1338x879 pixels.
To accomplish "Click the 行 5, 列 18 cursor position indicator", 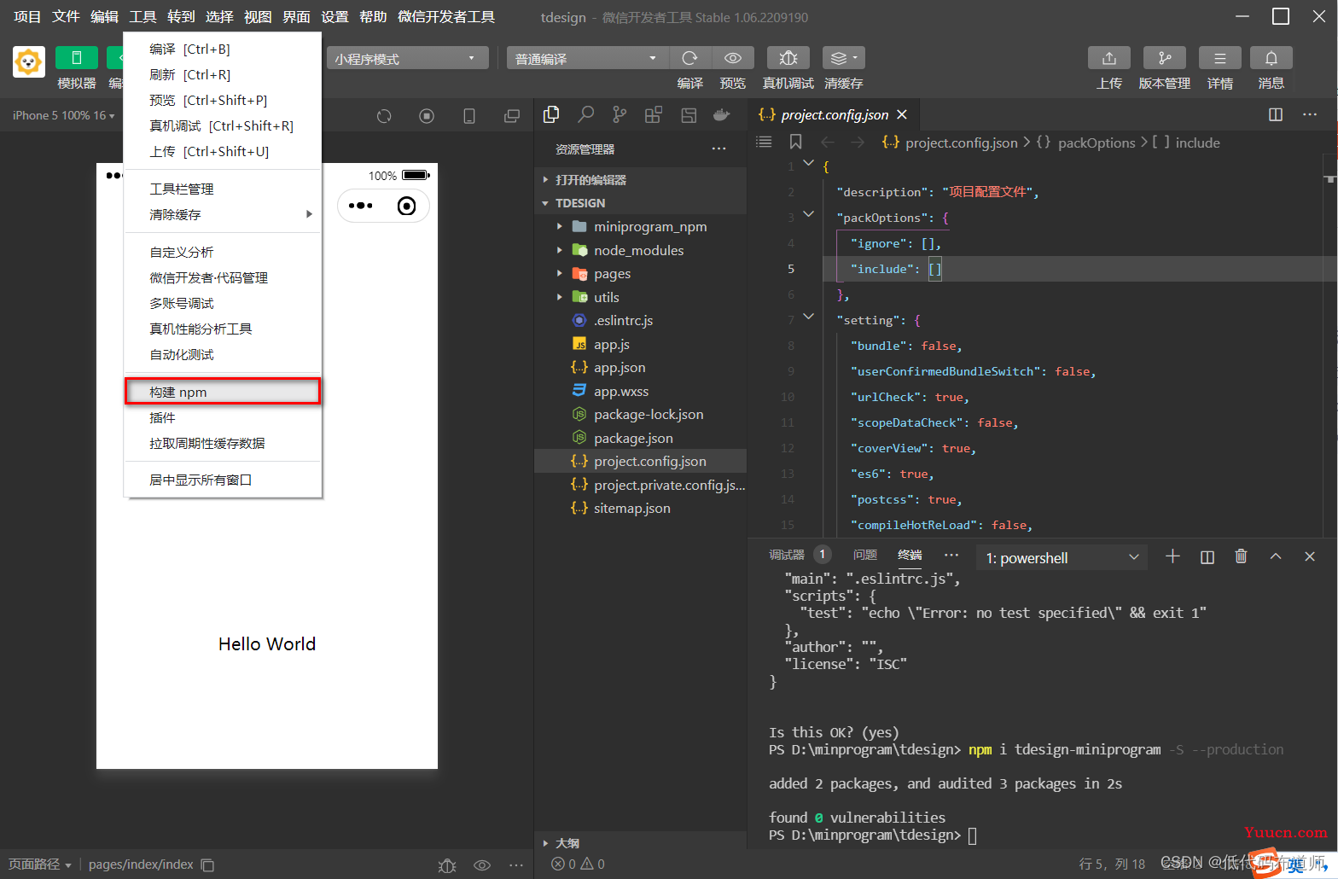I will click(1112, 864).
